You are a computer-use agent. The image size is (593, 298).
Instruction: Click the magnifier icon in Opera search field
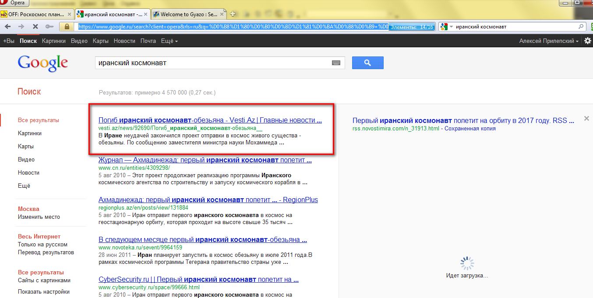point(582,27)
